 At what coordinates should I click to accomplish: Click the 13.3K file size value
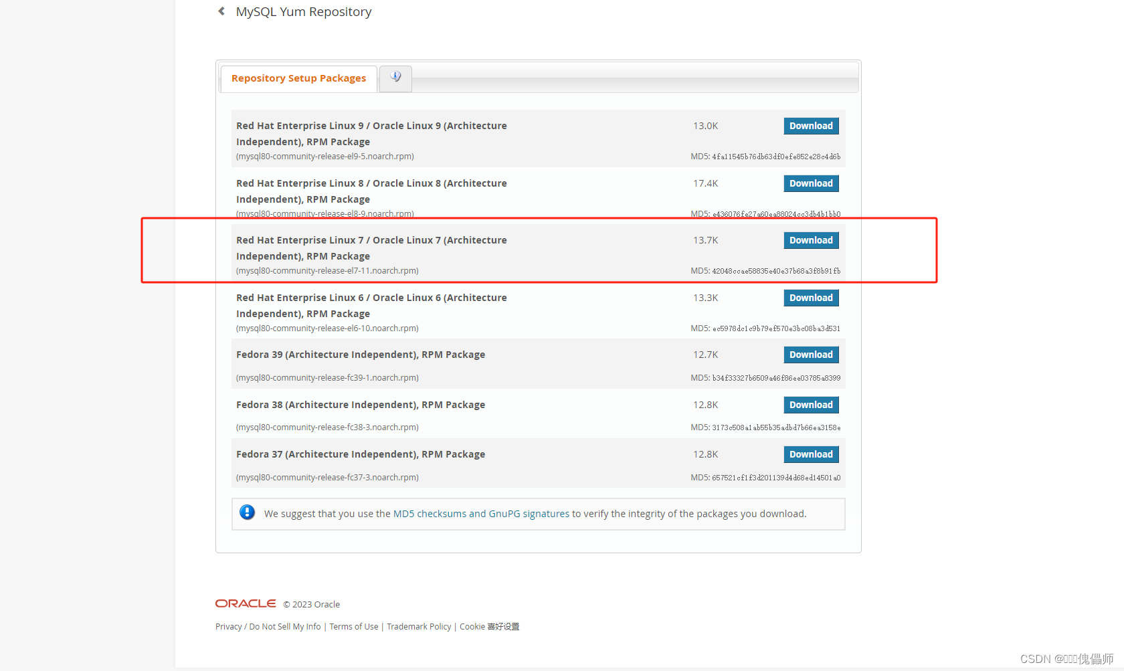[x=705, y=298]
